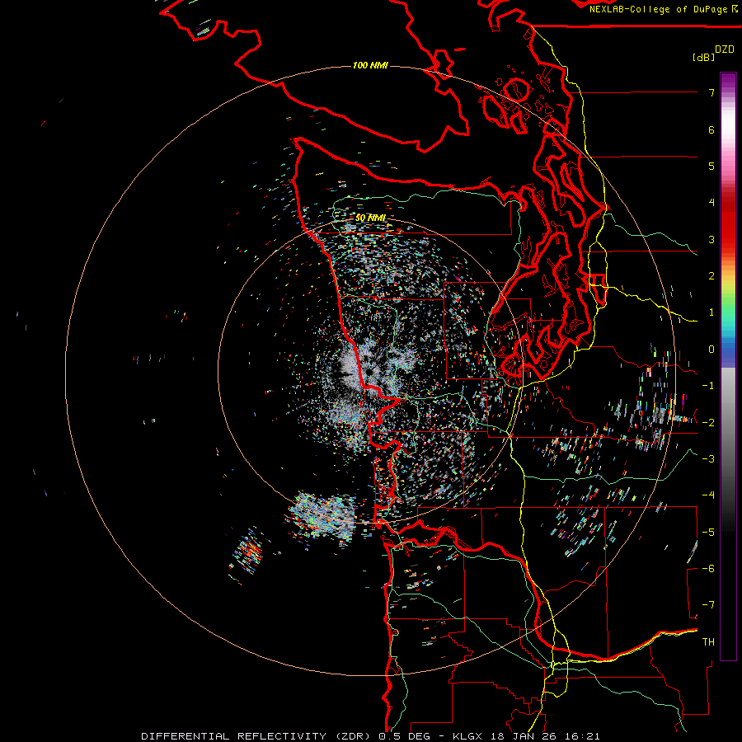Click the -4 value on the scale
The height and width of the screenshot is (742, 742).
point(708,495)
